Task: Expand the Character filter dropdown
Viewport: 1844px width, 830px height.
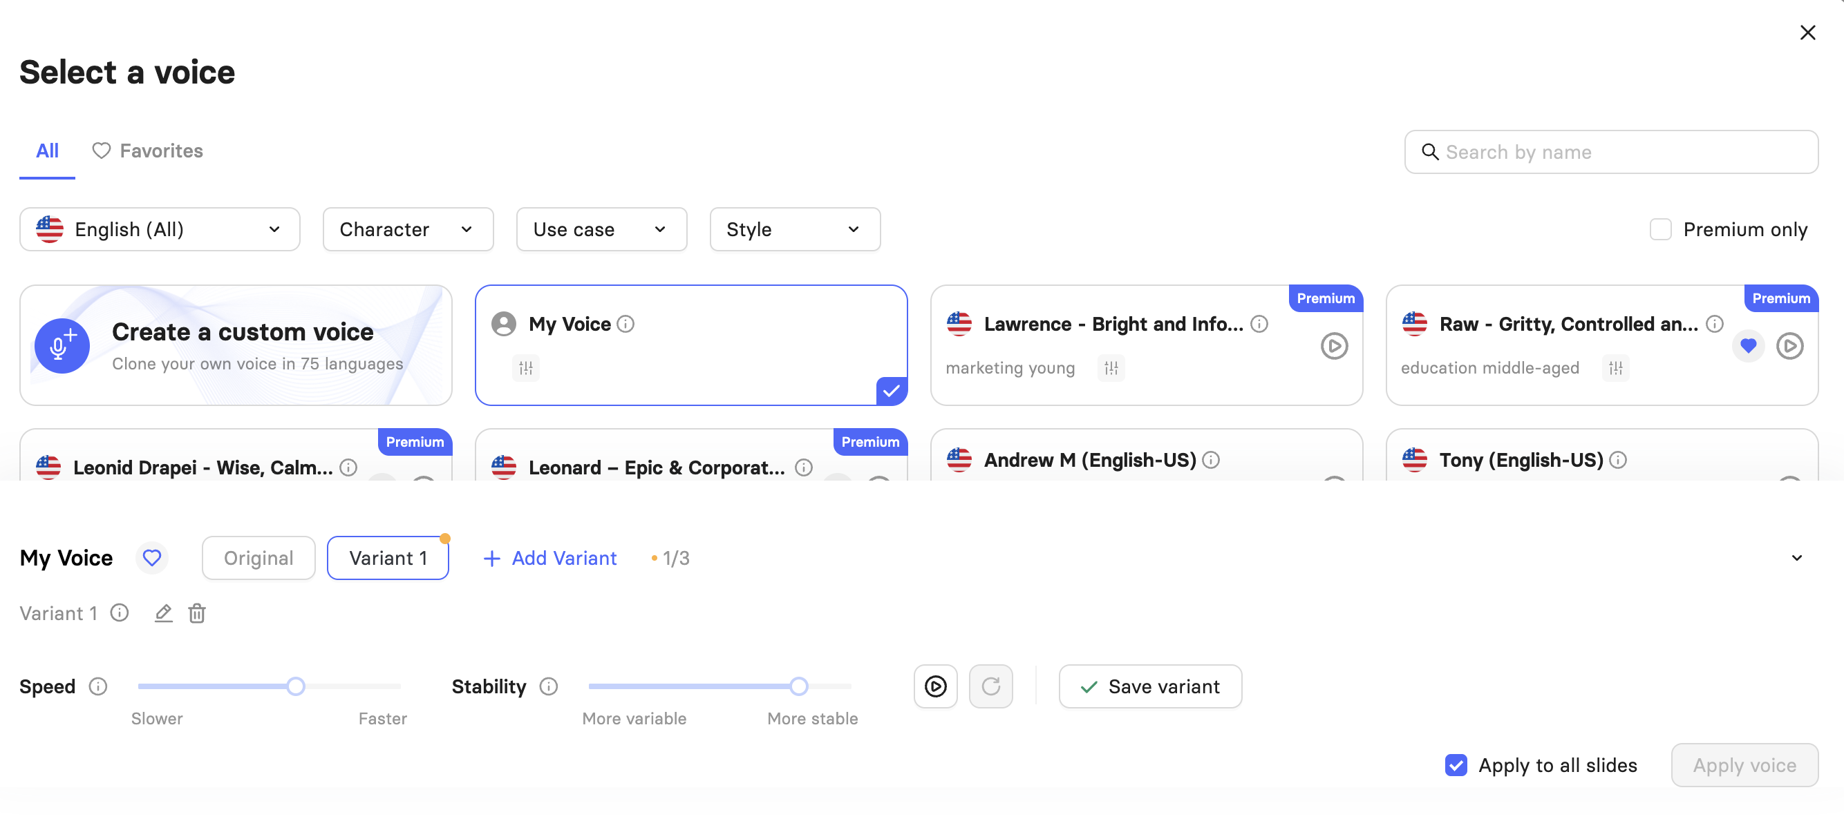Action: click(408, 229)
